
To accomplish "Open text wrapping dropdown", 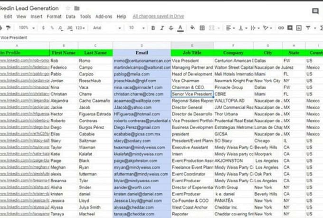I will (255, 28).
